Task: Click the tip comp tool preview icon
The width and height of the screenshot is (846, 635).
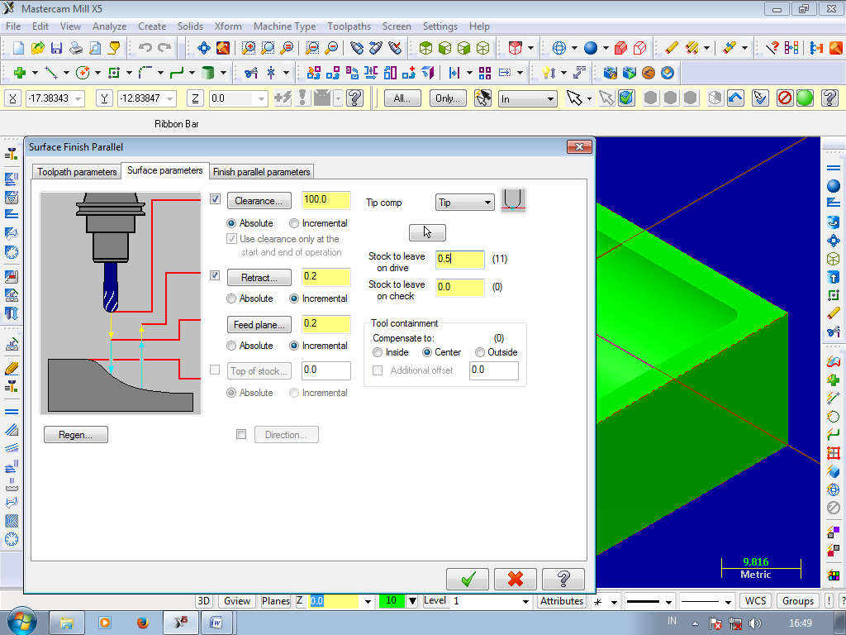Action: coord(513,201)
